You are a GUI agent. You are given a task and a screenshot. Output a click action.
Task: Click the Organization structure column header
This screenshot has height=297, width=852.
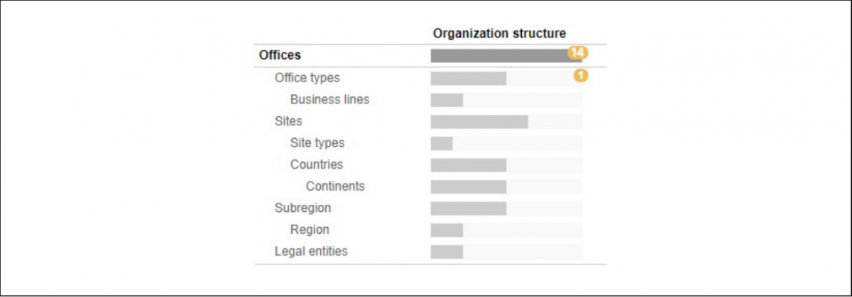point(500,33)
